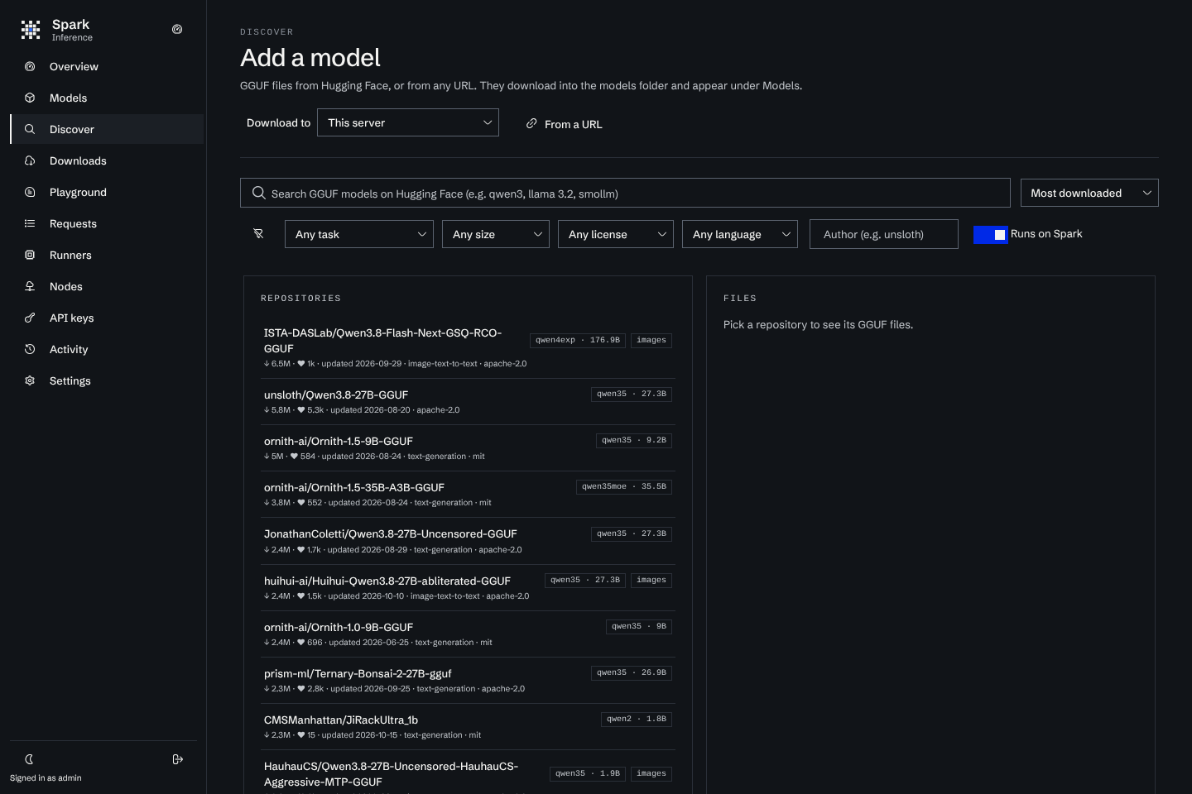Toggle dark mode moon icon

click(x=29, y=759)
